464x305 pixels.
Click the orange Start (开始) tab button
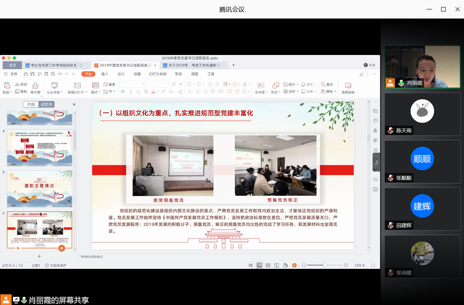point(88,74)
